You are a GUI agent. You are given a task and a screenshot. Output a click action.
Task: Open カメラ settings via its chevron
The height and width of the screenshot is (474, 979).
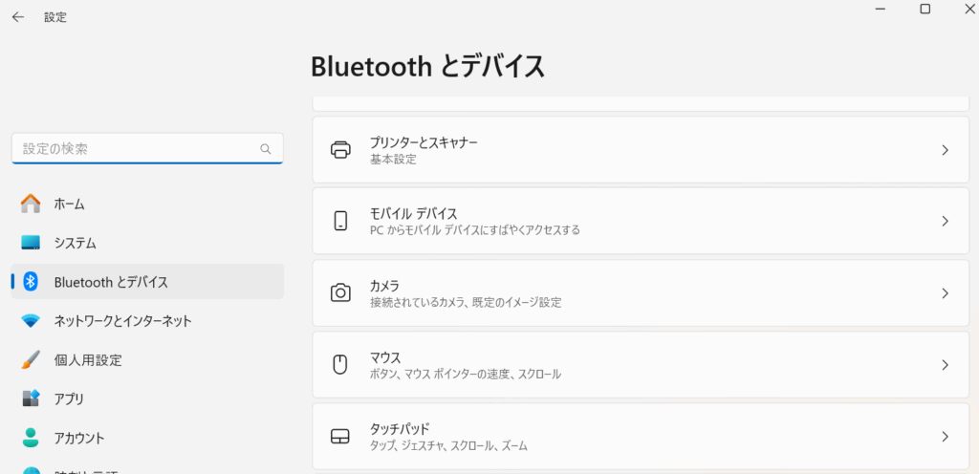coord(945,292)
